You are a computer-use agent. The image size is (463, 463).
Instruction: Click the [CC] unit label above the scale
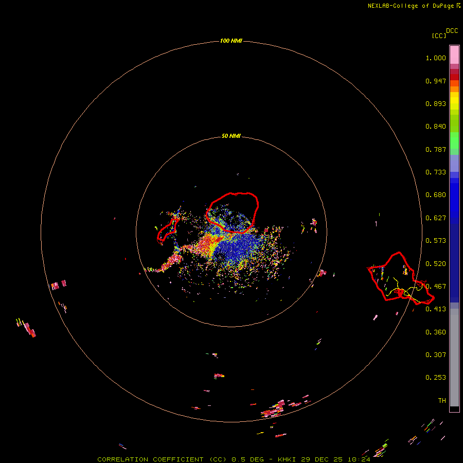point(439,35)
